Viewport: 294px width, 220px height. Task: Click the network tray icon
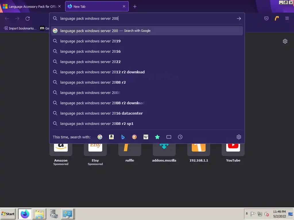click(x=260, y=214)
